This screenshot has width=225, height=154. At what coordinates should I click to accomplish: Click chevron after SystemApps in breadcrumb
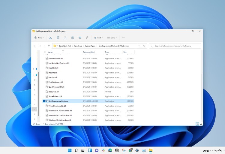coord(97,46)
